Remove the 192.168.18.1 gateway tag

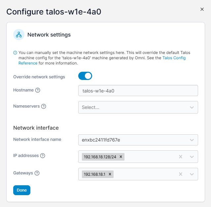pos(110,174)
